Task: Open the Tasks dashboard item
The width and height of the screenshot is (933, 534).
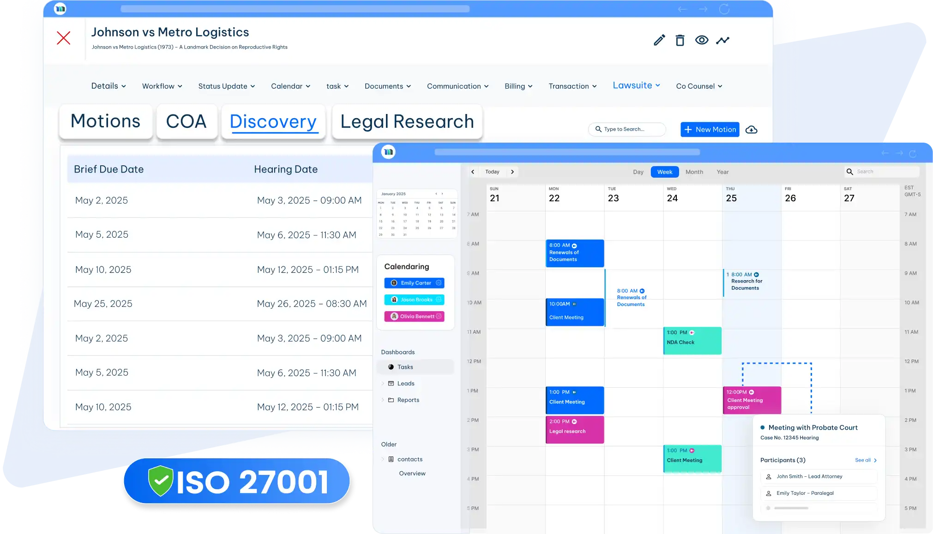Action: (x=415, y=367)
